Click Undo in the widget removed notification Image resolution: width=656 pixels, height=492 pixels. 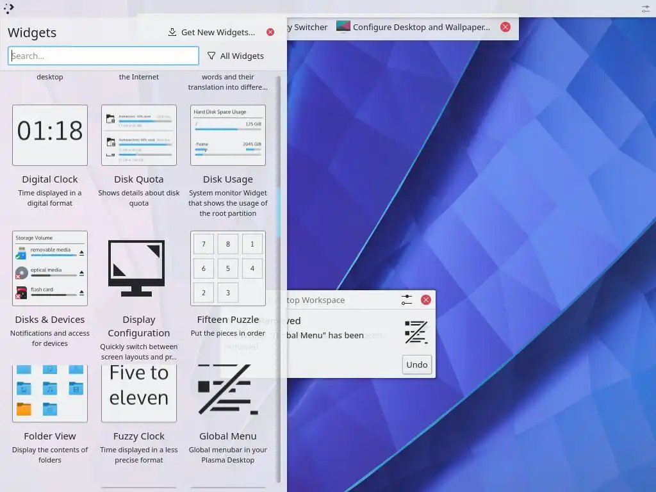[416, 365]
